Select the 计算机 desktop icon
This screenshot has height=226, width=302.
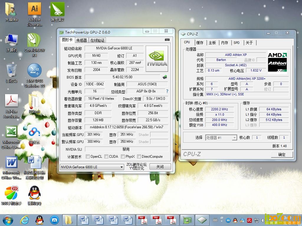tap(11, 43)
